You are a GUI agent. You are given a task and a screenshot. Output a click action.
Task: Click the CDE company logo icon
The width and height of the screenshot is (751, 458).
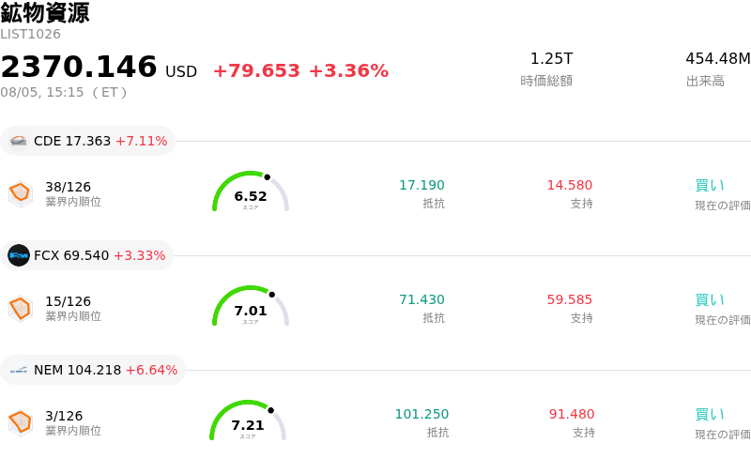click(19, 141)
